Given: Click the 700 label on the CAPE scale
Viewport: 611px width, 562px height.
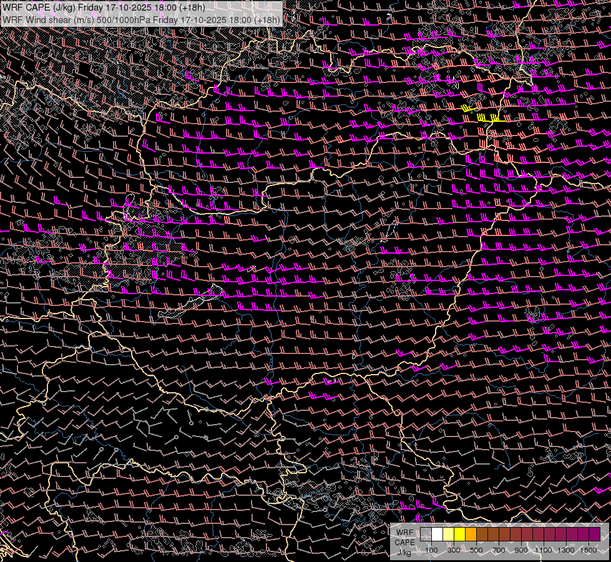Looking at the screenshot, I should point(499,550).
